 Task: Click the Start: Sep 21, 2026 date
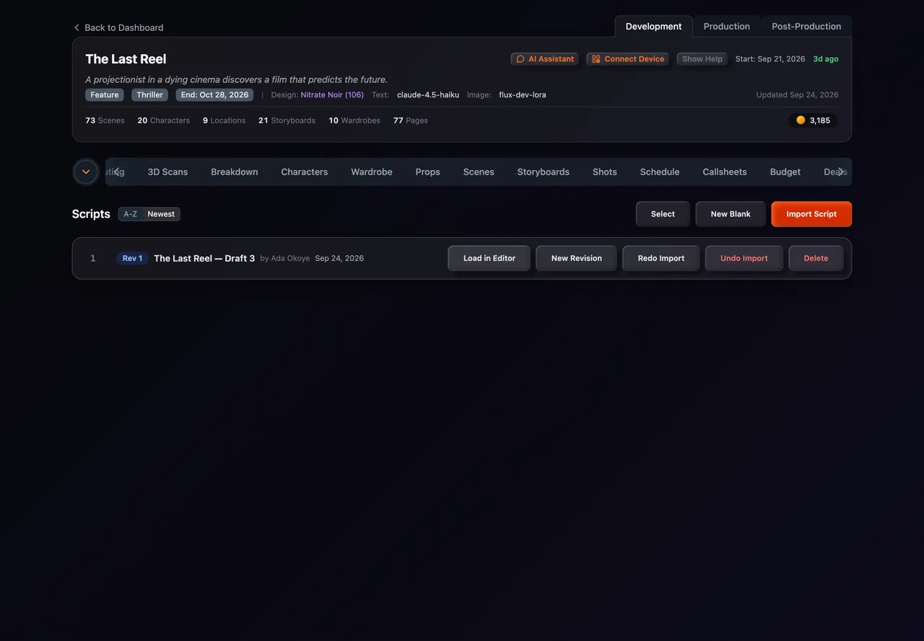[770, 59]
